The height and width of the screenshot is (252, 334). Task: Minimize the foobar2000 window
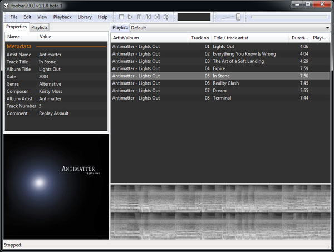click(x=297, y=4)
